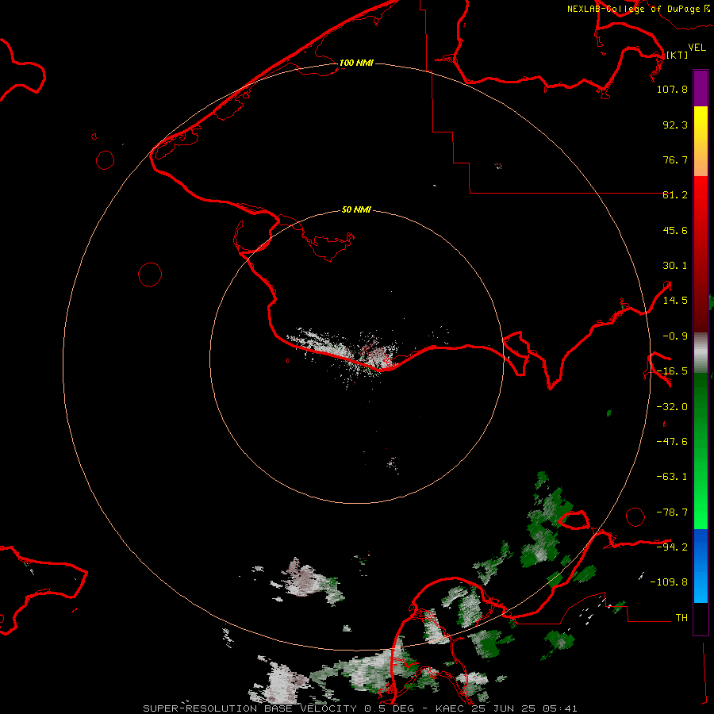Click the [KT] units label

pos(678,55)
